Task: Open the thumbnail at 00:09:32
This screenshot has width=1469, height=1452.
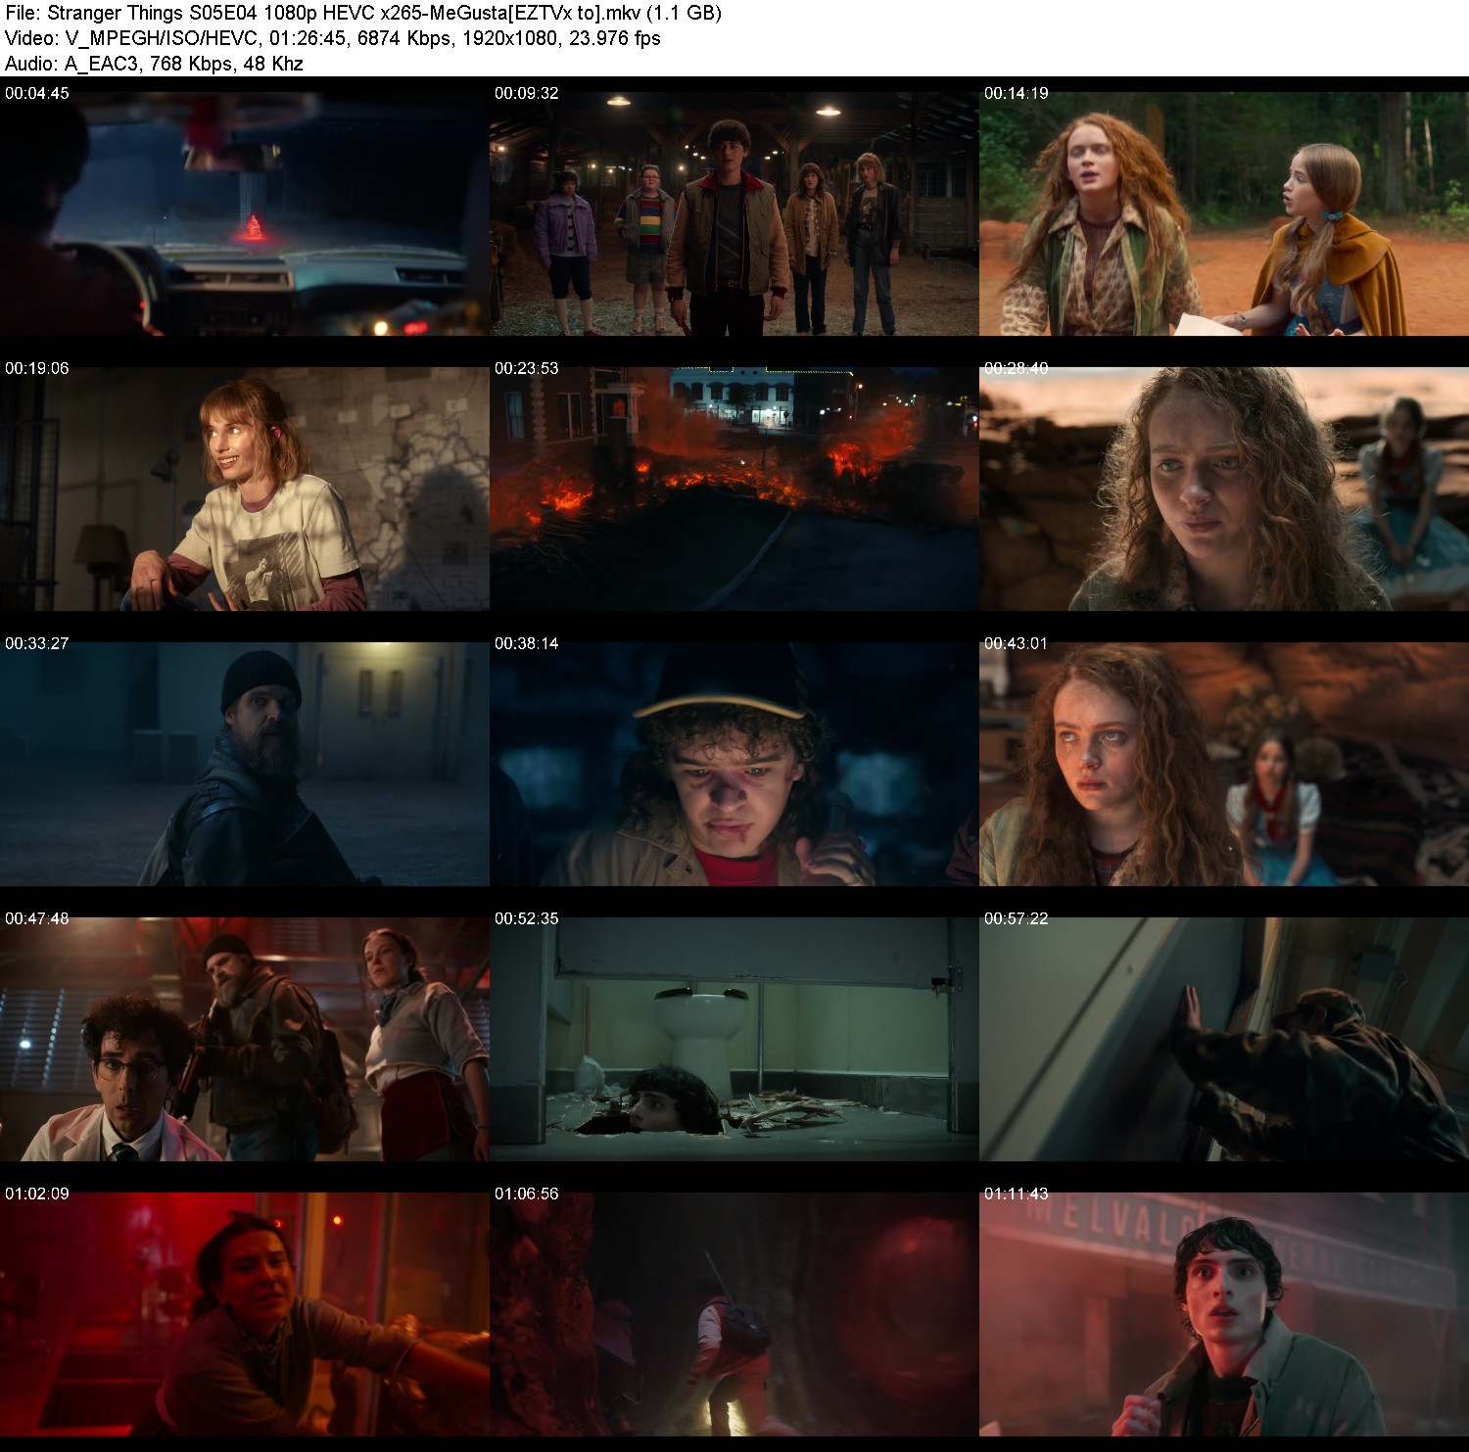Action: coord(734,213)
